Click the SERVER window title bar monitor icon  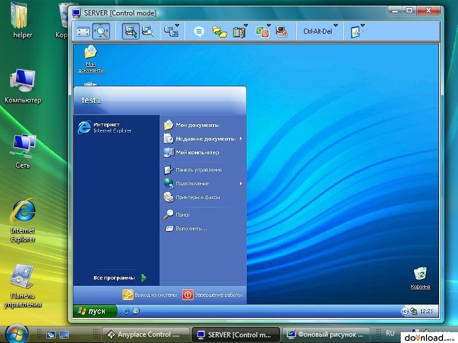(x=77, y=13)
